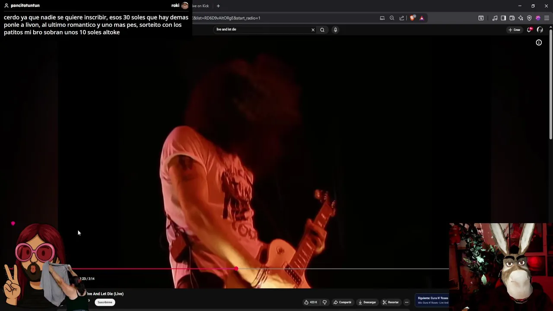
Task: Click the tab search icon in toolbar
Action: pyautogui.click(x=481, y=18)
